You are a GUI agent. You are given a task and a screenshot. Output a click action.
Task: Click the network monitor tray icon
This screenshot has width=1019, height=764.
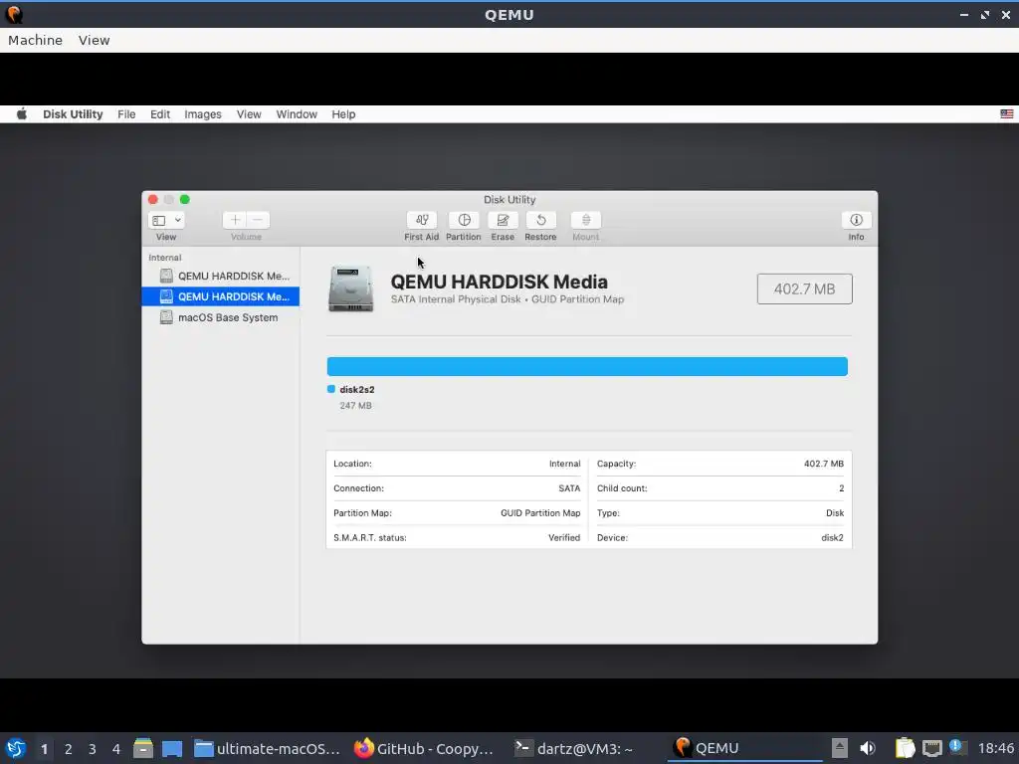point(931,748)
